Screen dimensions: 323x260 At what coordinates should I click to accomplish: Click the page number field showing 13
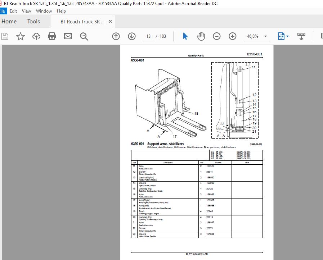coord(148,36)
